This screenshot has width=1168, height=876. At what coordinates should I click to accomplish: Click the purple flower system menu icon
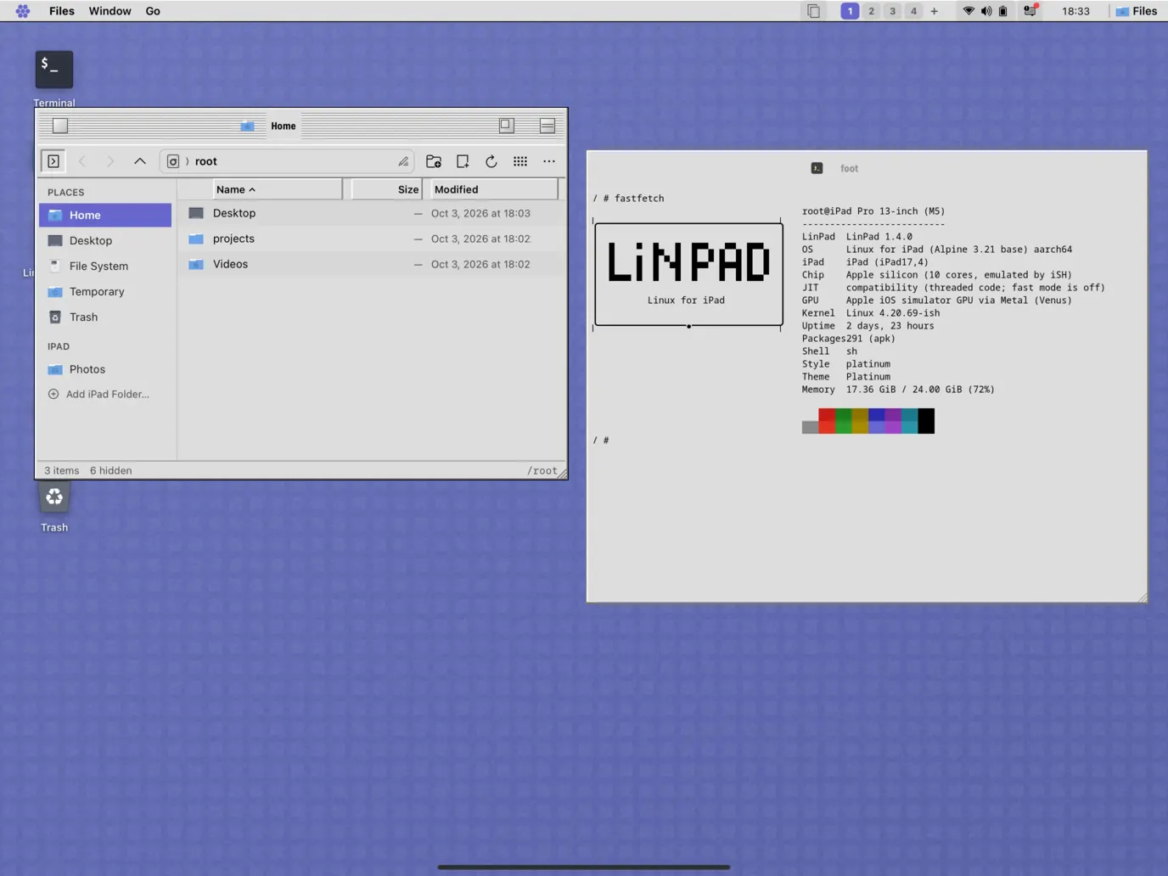pos(23,11)
